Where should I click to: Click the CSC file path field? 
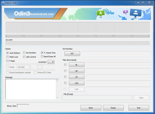tap(119, 83)
